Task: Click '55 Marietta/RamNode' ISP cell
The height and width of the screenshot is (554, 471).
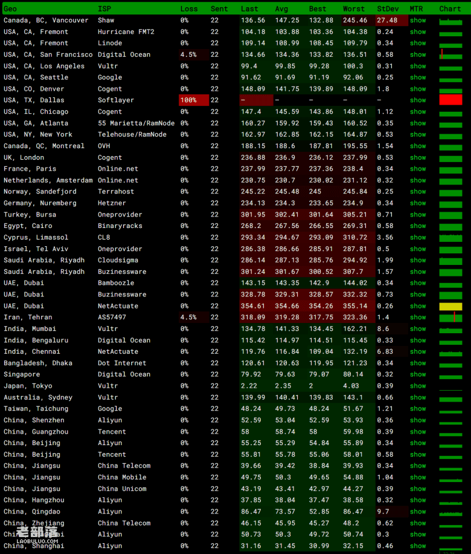Action: (x=136, y=123)
